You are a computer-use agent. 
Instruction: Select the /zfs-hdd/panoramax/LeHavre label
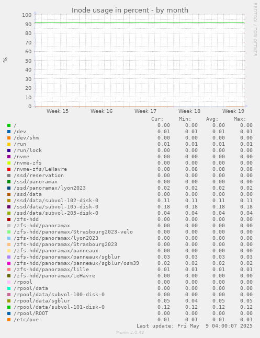pos(54,276)
